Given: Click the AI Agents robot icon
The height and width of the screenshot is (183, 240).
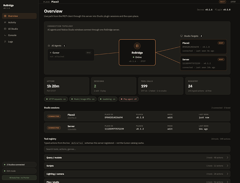Looking at the screenshot, I should [49, 46].
